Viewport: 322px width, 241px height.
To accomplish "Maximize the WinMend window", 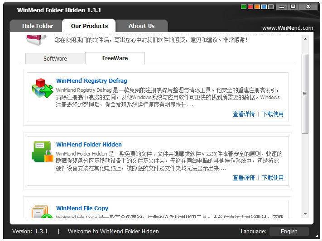I will click(293, 7).
